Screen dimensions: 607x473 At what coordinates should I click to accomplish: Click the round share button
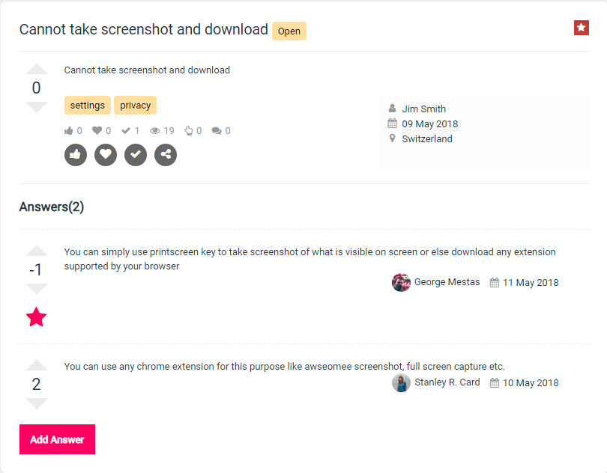tap(166, 155)
